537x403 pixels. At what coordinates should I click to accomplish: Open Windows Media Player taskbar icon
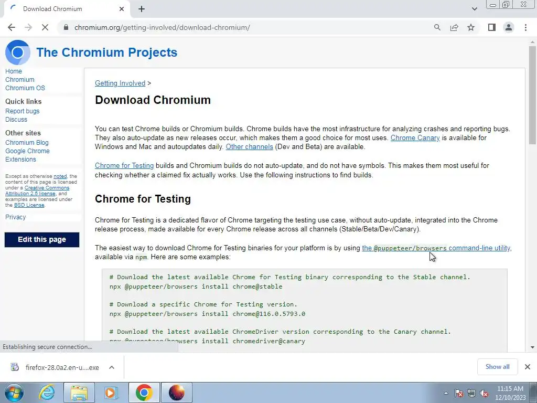[x=111, y=393]
